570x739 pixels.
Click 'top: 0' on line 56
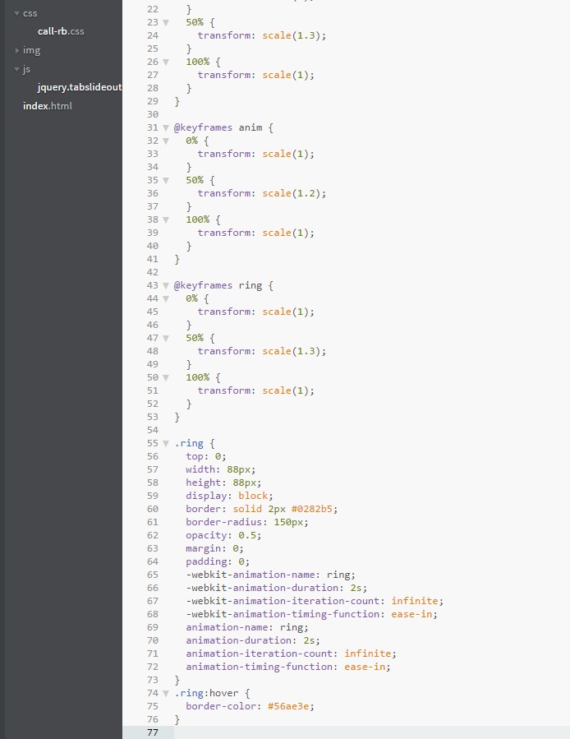pyautogui.click(x=203, y=456)
